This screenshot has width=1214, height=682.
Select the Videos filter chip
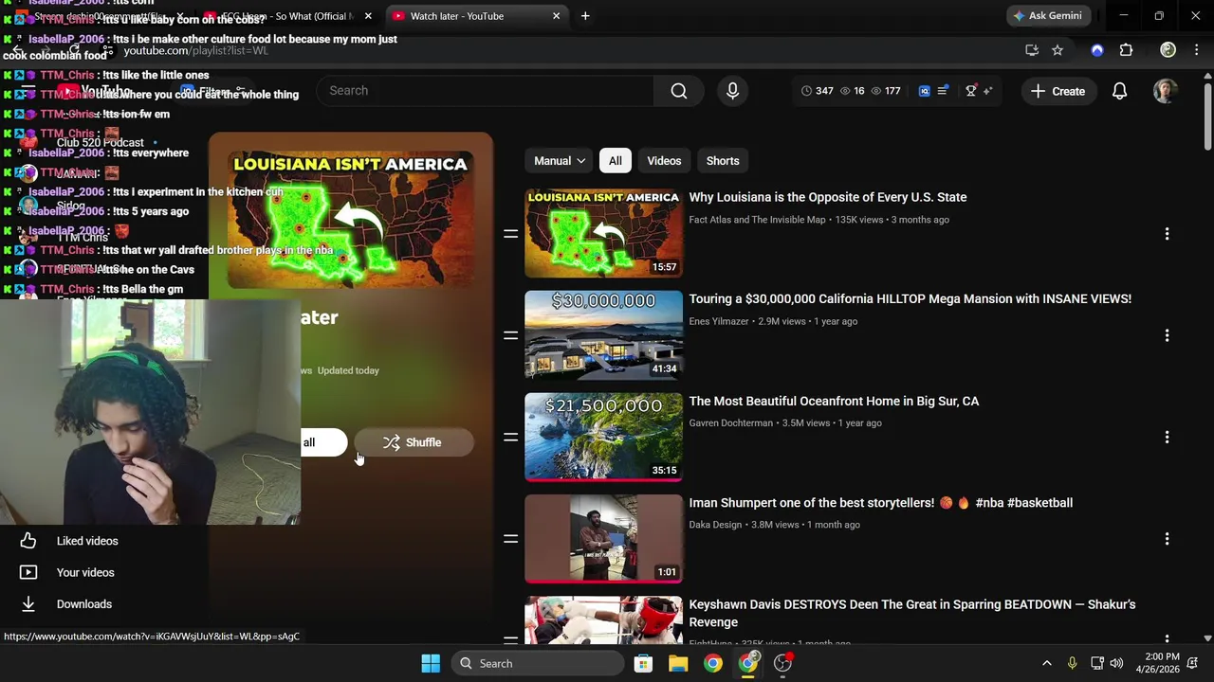(664, 161)
